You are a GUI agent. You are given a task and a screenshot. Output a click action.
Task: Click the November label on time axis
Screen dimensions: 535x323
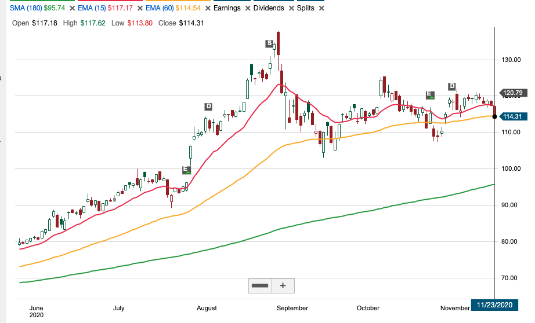(x=455, y=308)
